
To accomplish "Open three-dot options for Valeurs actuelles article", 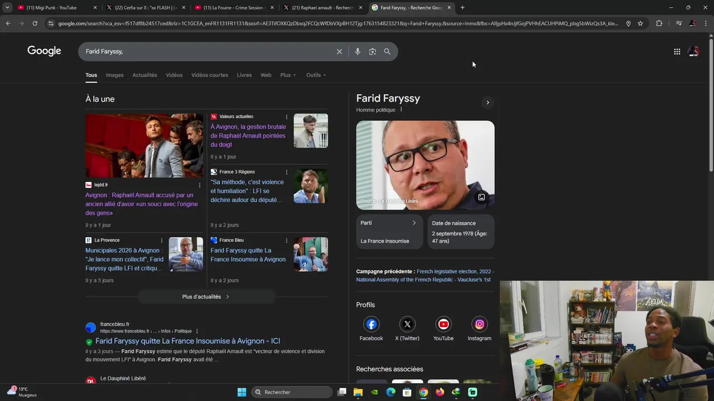I will click(x=287, y=117).
